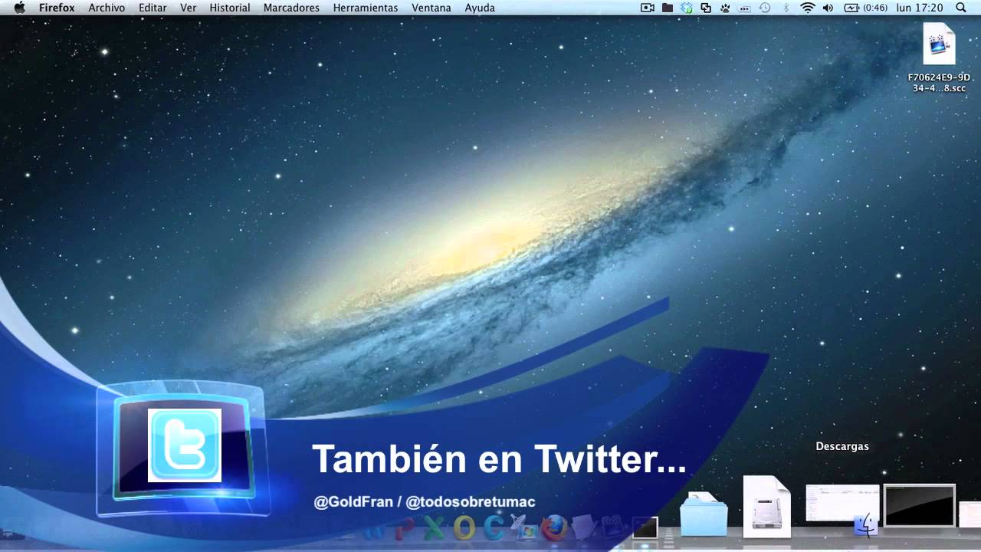Image resolution: width=981 pixels, height=552 pixels.
Task: Open the Firefox application menu
Action: click(x=57, y=8)
